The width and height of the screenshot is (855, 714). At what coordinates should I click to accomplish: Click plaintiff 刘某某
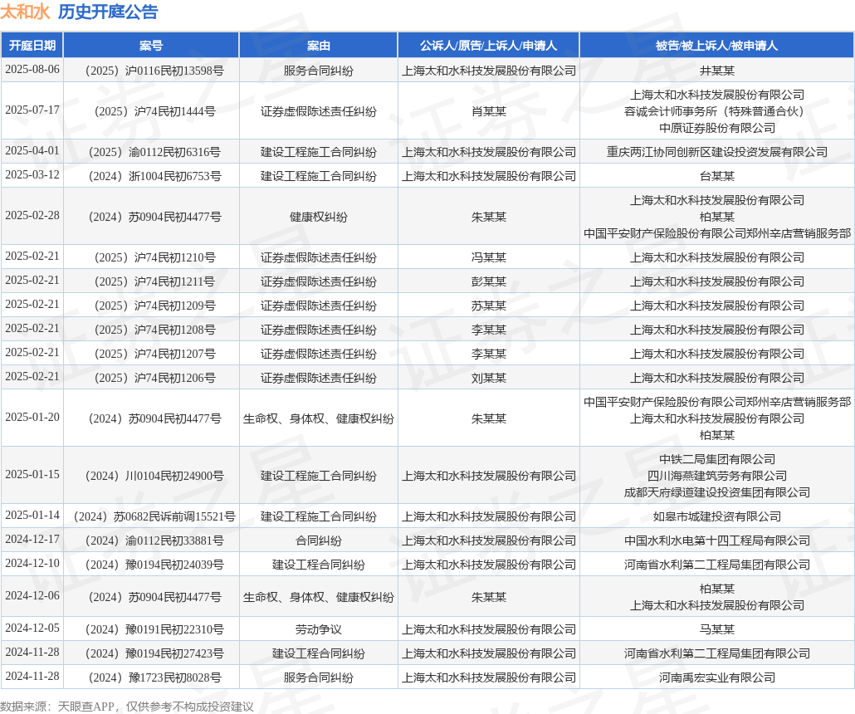tap(489, 378)
